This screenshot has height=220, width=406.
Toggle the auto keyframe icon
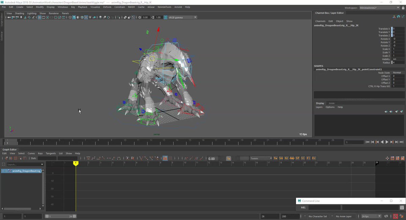pyautogui.click(x=395, y=216)
